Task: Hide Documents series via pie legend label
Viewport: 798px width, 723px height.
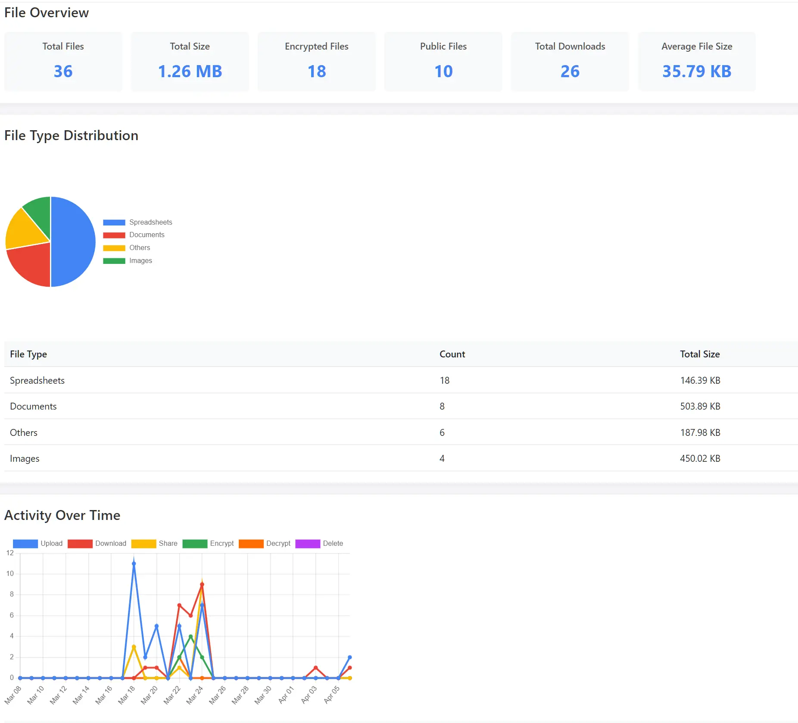Action: pyautogui.click(x=147, y=235)
